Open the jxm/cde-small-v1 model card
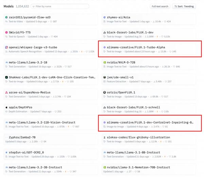 pyautogui.click(x=120, y=77)
